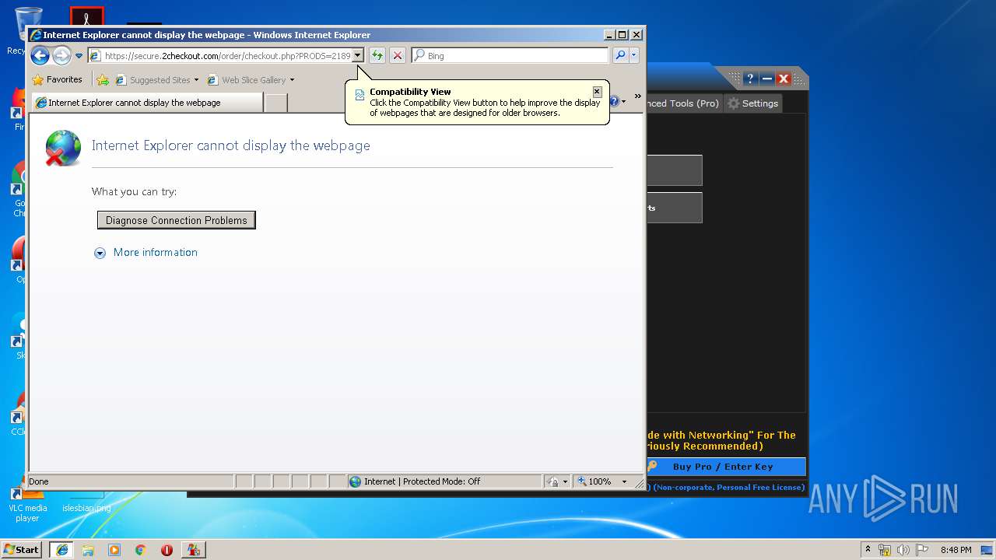The height and width of the screenshot is (560, 996).
Task: Open search provider options dropdown
Action: 634,55
